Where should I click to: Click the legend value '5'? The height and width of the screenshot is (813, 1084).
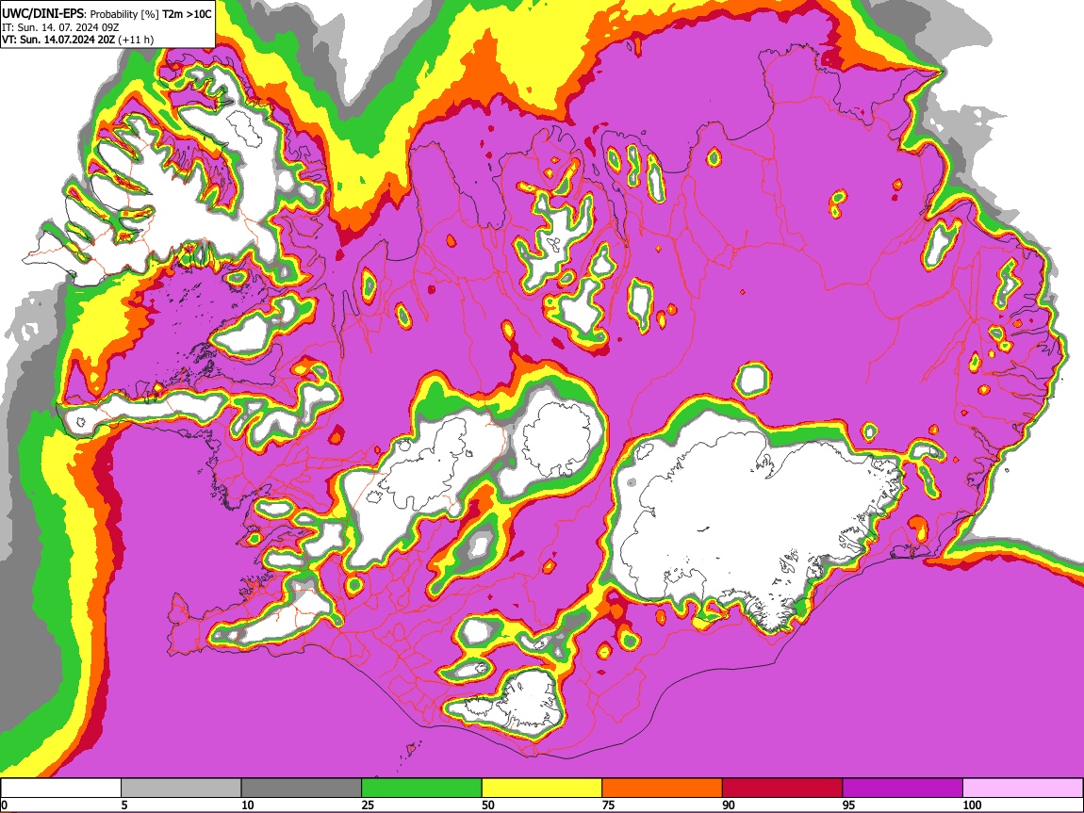point(124,805)
